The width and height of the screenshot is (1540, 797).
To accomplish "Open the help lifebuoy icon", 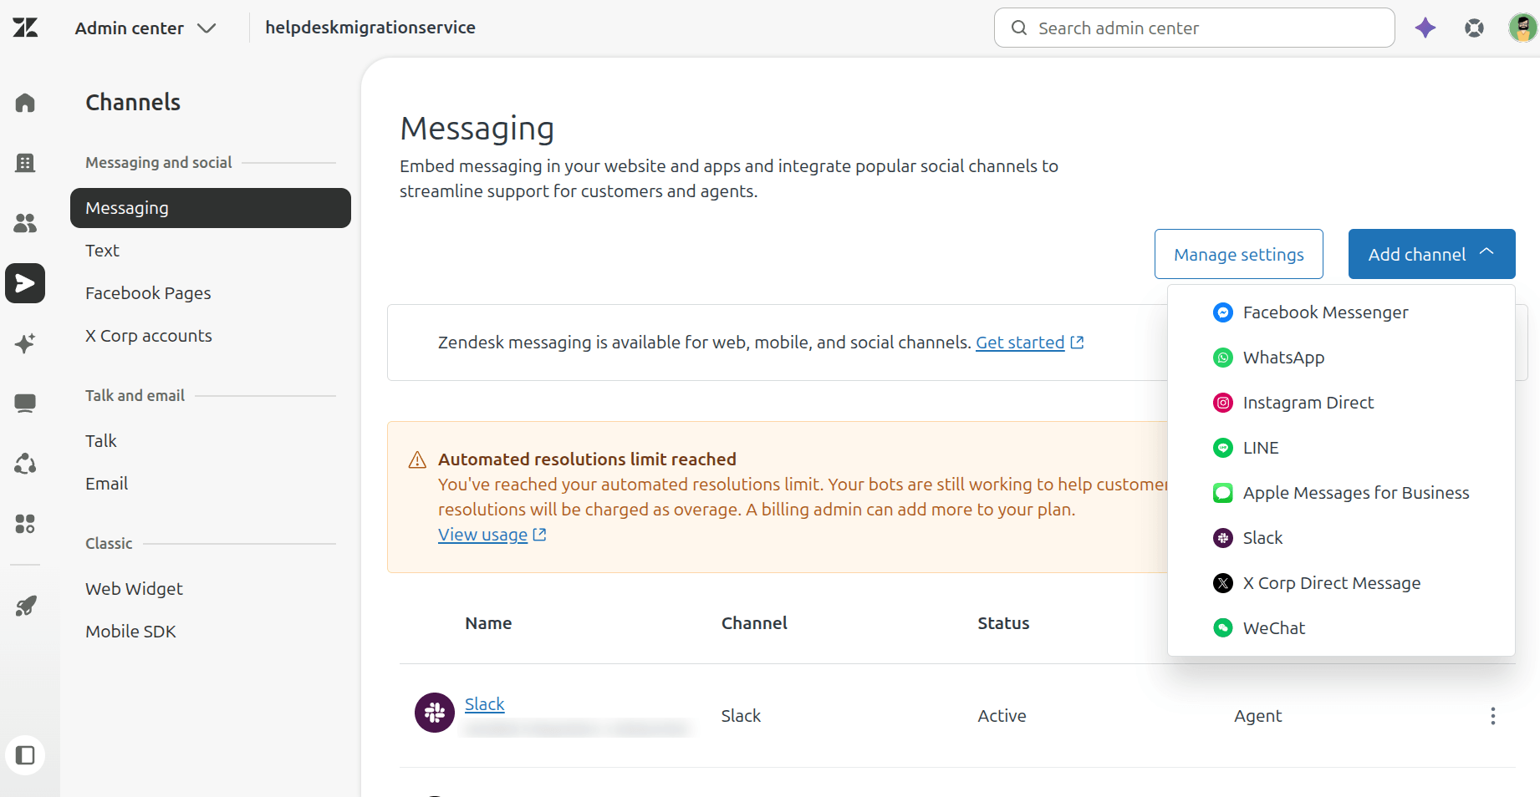I will pos(1474,28).
